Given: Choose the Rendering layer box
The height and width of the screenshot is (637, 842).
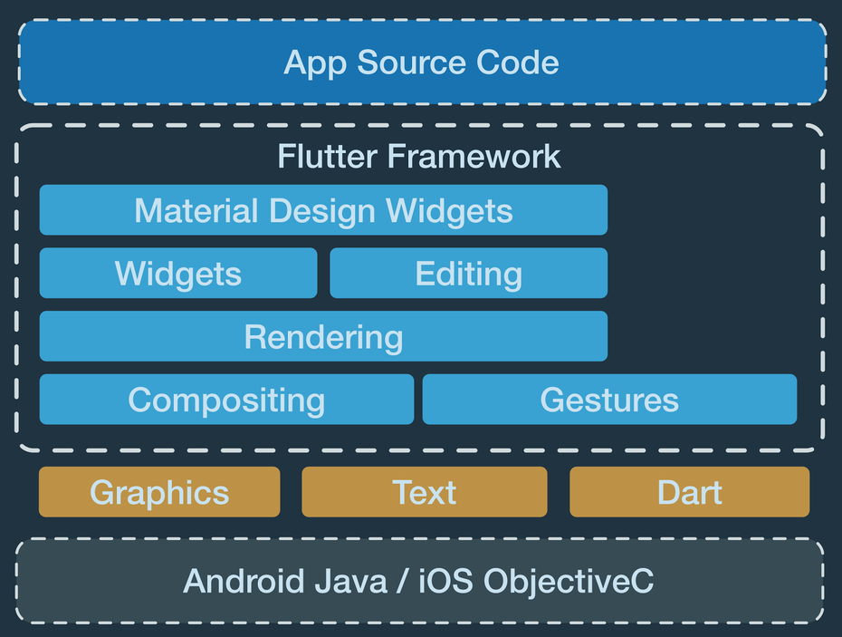Looking at the screenshot, I should click(323, 336).
